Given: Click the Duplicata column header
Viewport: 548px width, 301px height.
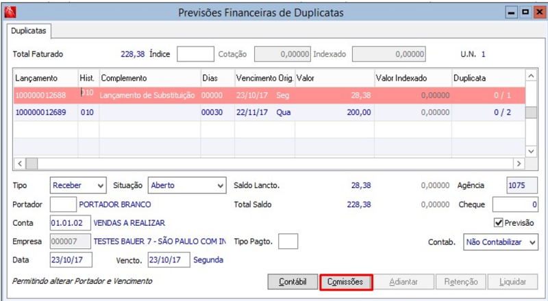Looking at the screenshot, I should click(x=488, y=78).
